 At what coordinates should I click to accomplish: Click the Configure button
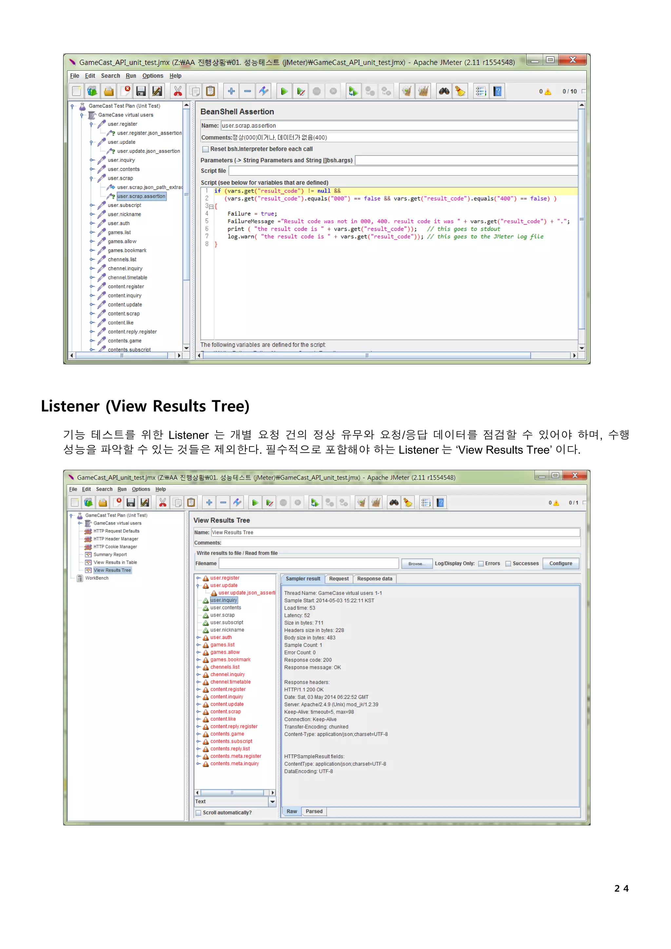click(561, 564)
